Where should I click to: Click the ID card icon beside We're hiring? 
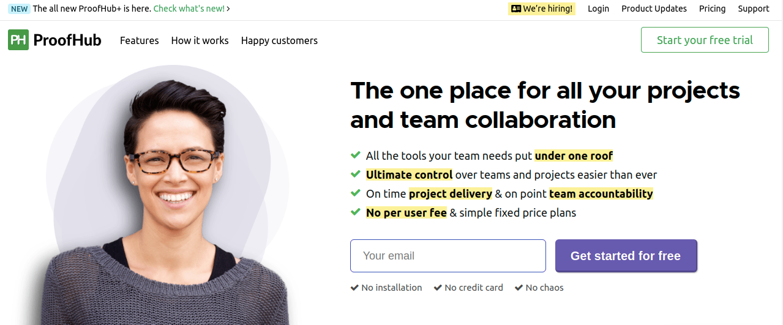pyautogui.click(x=516, y=9)
